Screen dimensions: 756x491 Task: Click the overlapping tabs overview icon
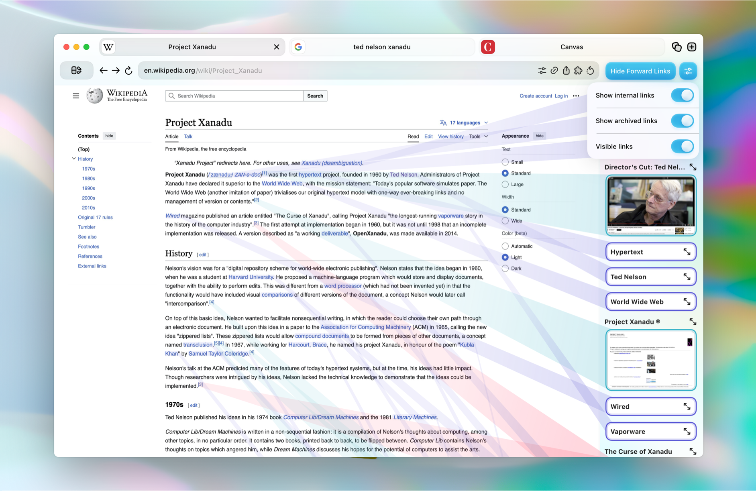coord(677,47)
